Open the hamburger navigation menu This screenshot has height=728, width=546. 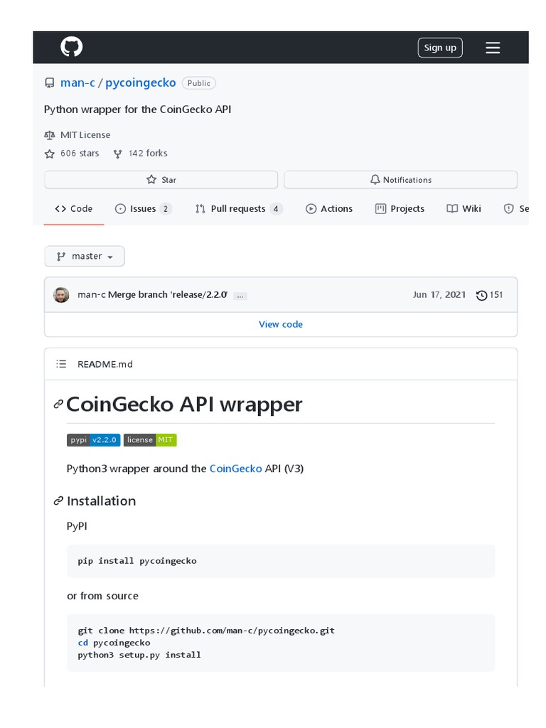493,48
